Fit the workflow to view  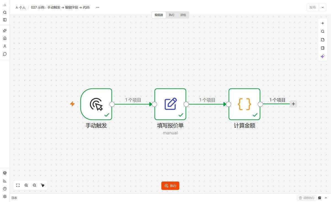click(18, 185)
